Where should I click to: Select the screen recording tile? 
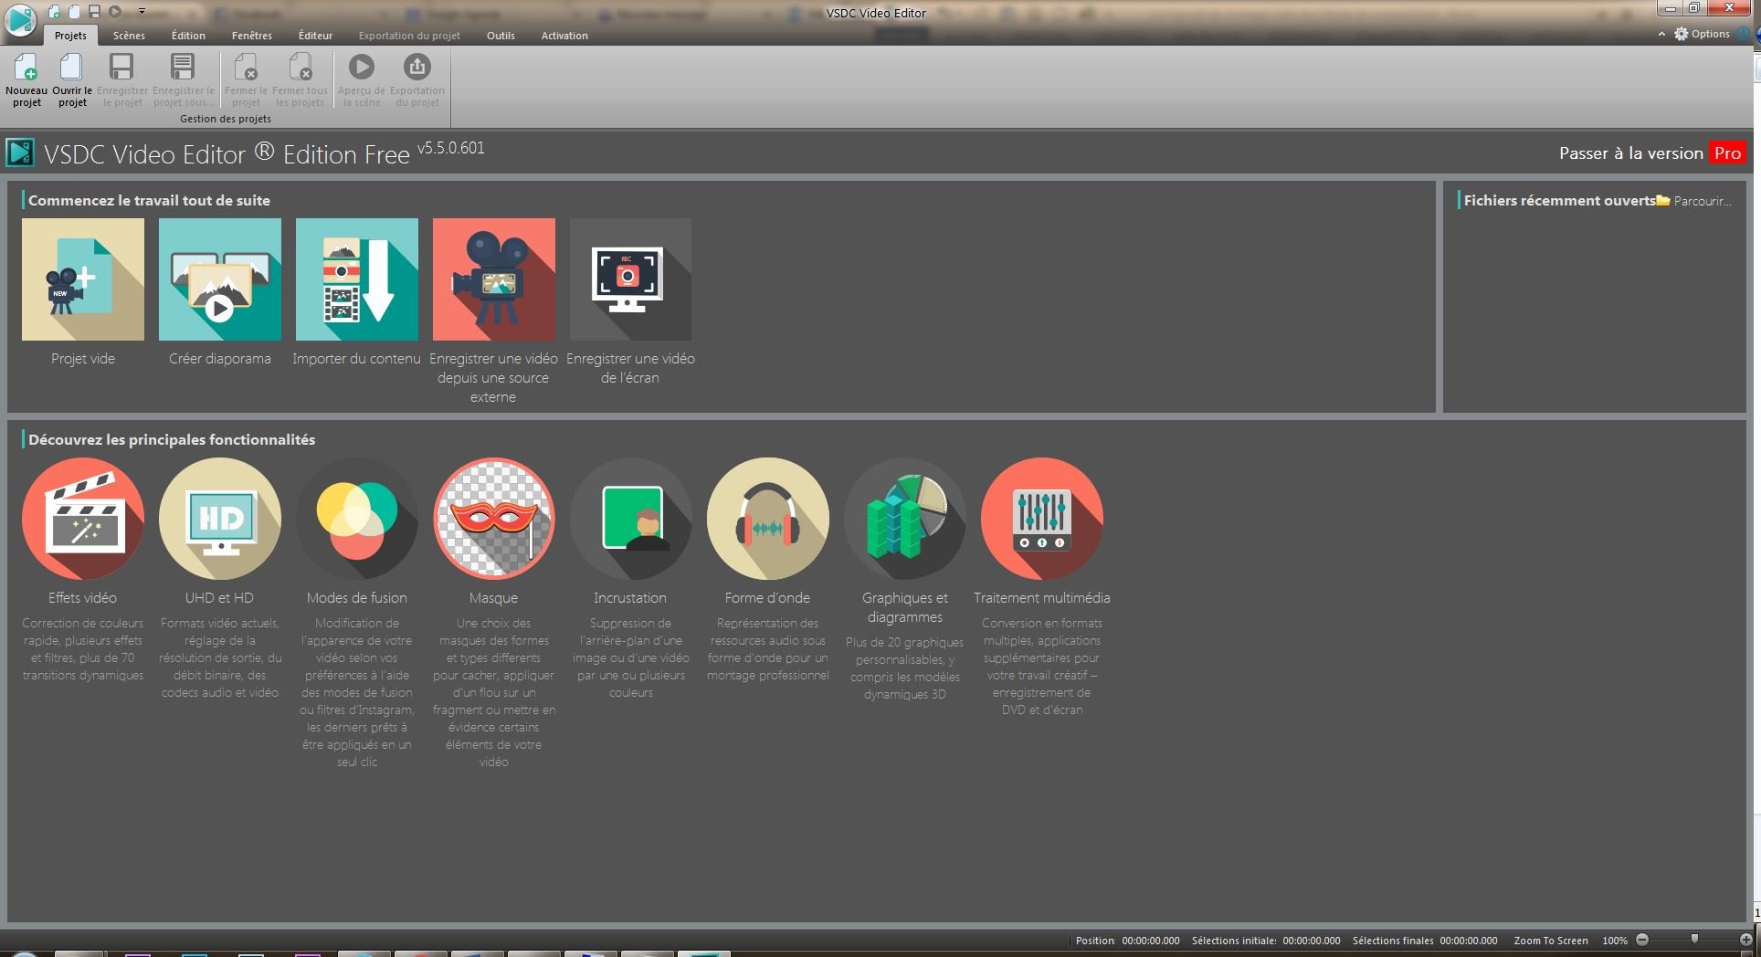click(x=630, y=279)
